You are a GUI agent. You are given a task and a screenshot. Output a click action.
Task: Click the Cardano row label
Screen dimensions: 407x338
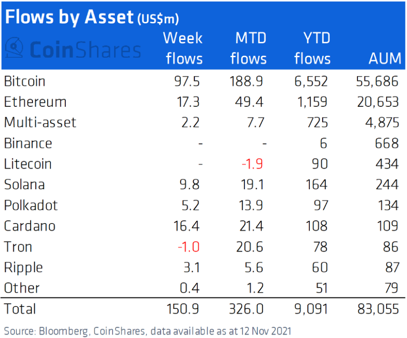(30, 226)
